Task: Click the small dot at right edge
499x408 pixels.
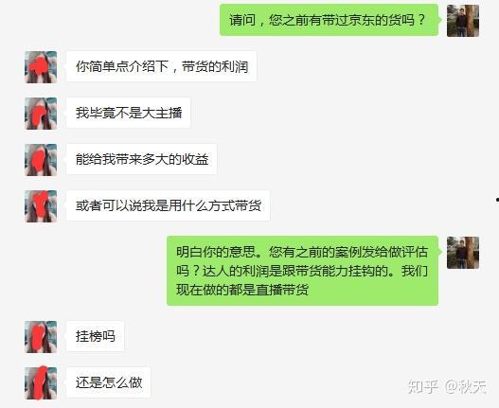Action: [497, 200]
